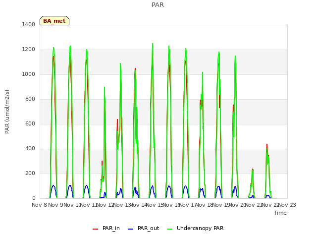This screenshot has height=238, width=317.
Task: Click the Nov 23 x-axis label
Action: click(x=287, y=205)
